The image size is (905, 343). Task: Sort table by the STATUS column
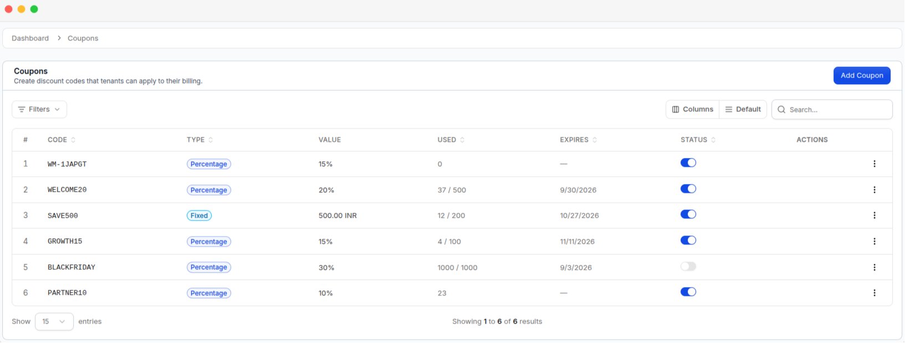tap(698, 140)
